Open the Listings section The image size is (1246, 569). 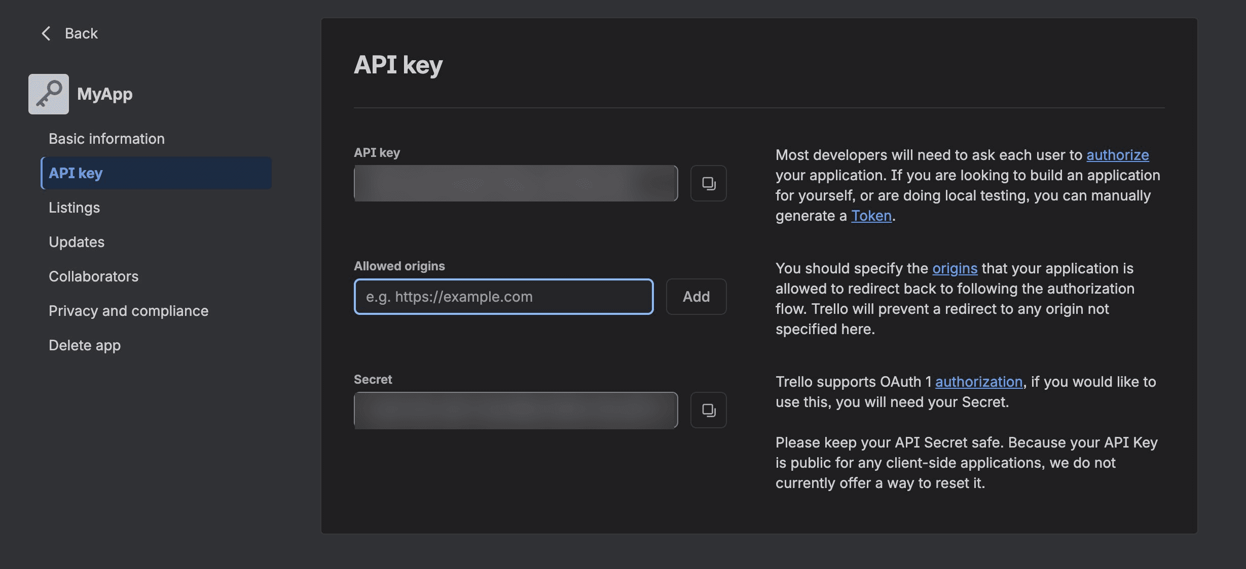[x=74, y=208]
